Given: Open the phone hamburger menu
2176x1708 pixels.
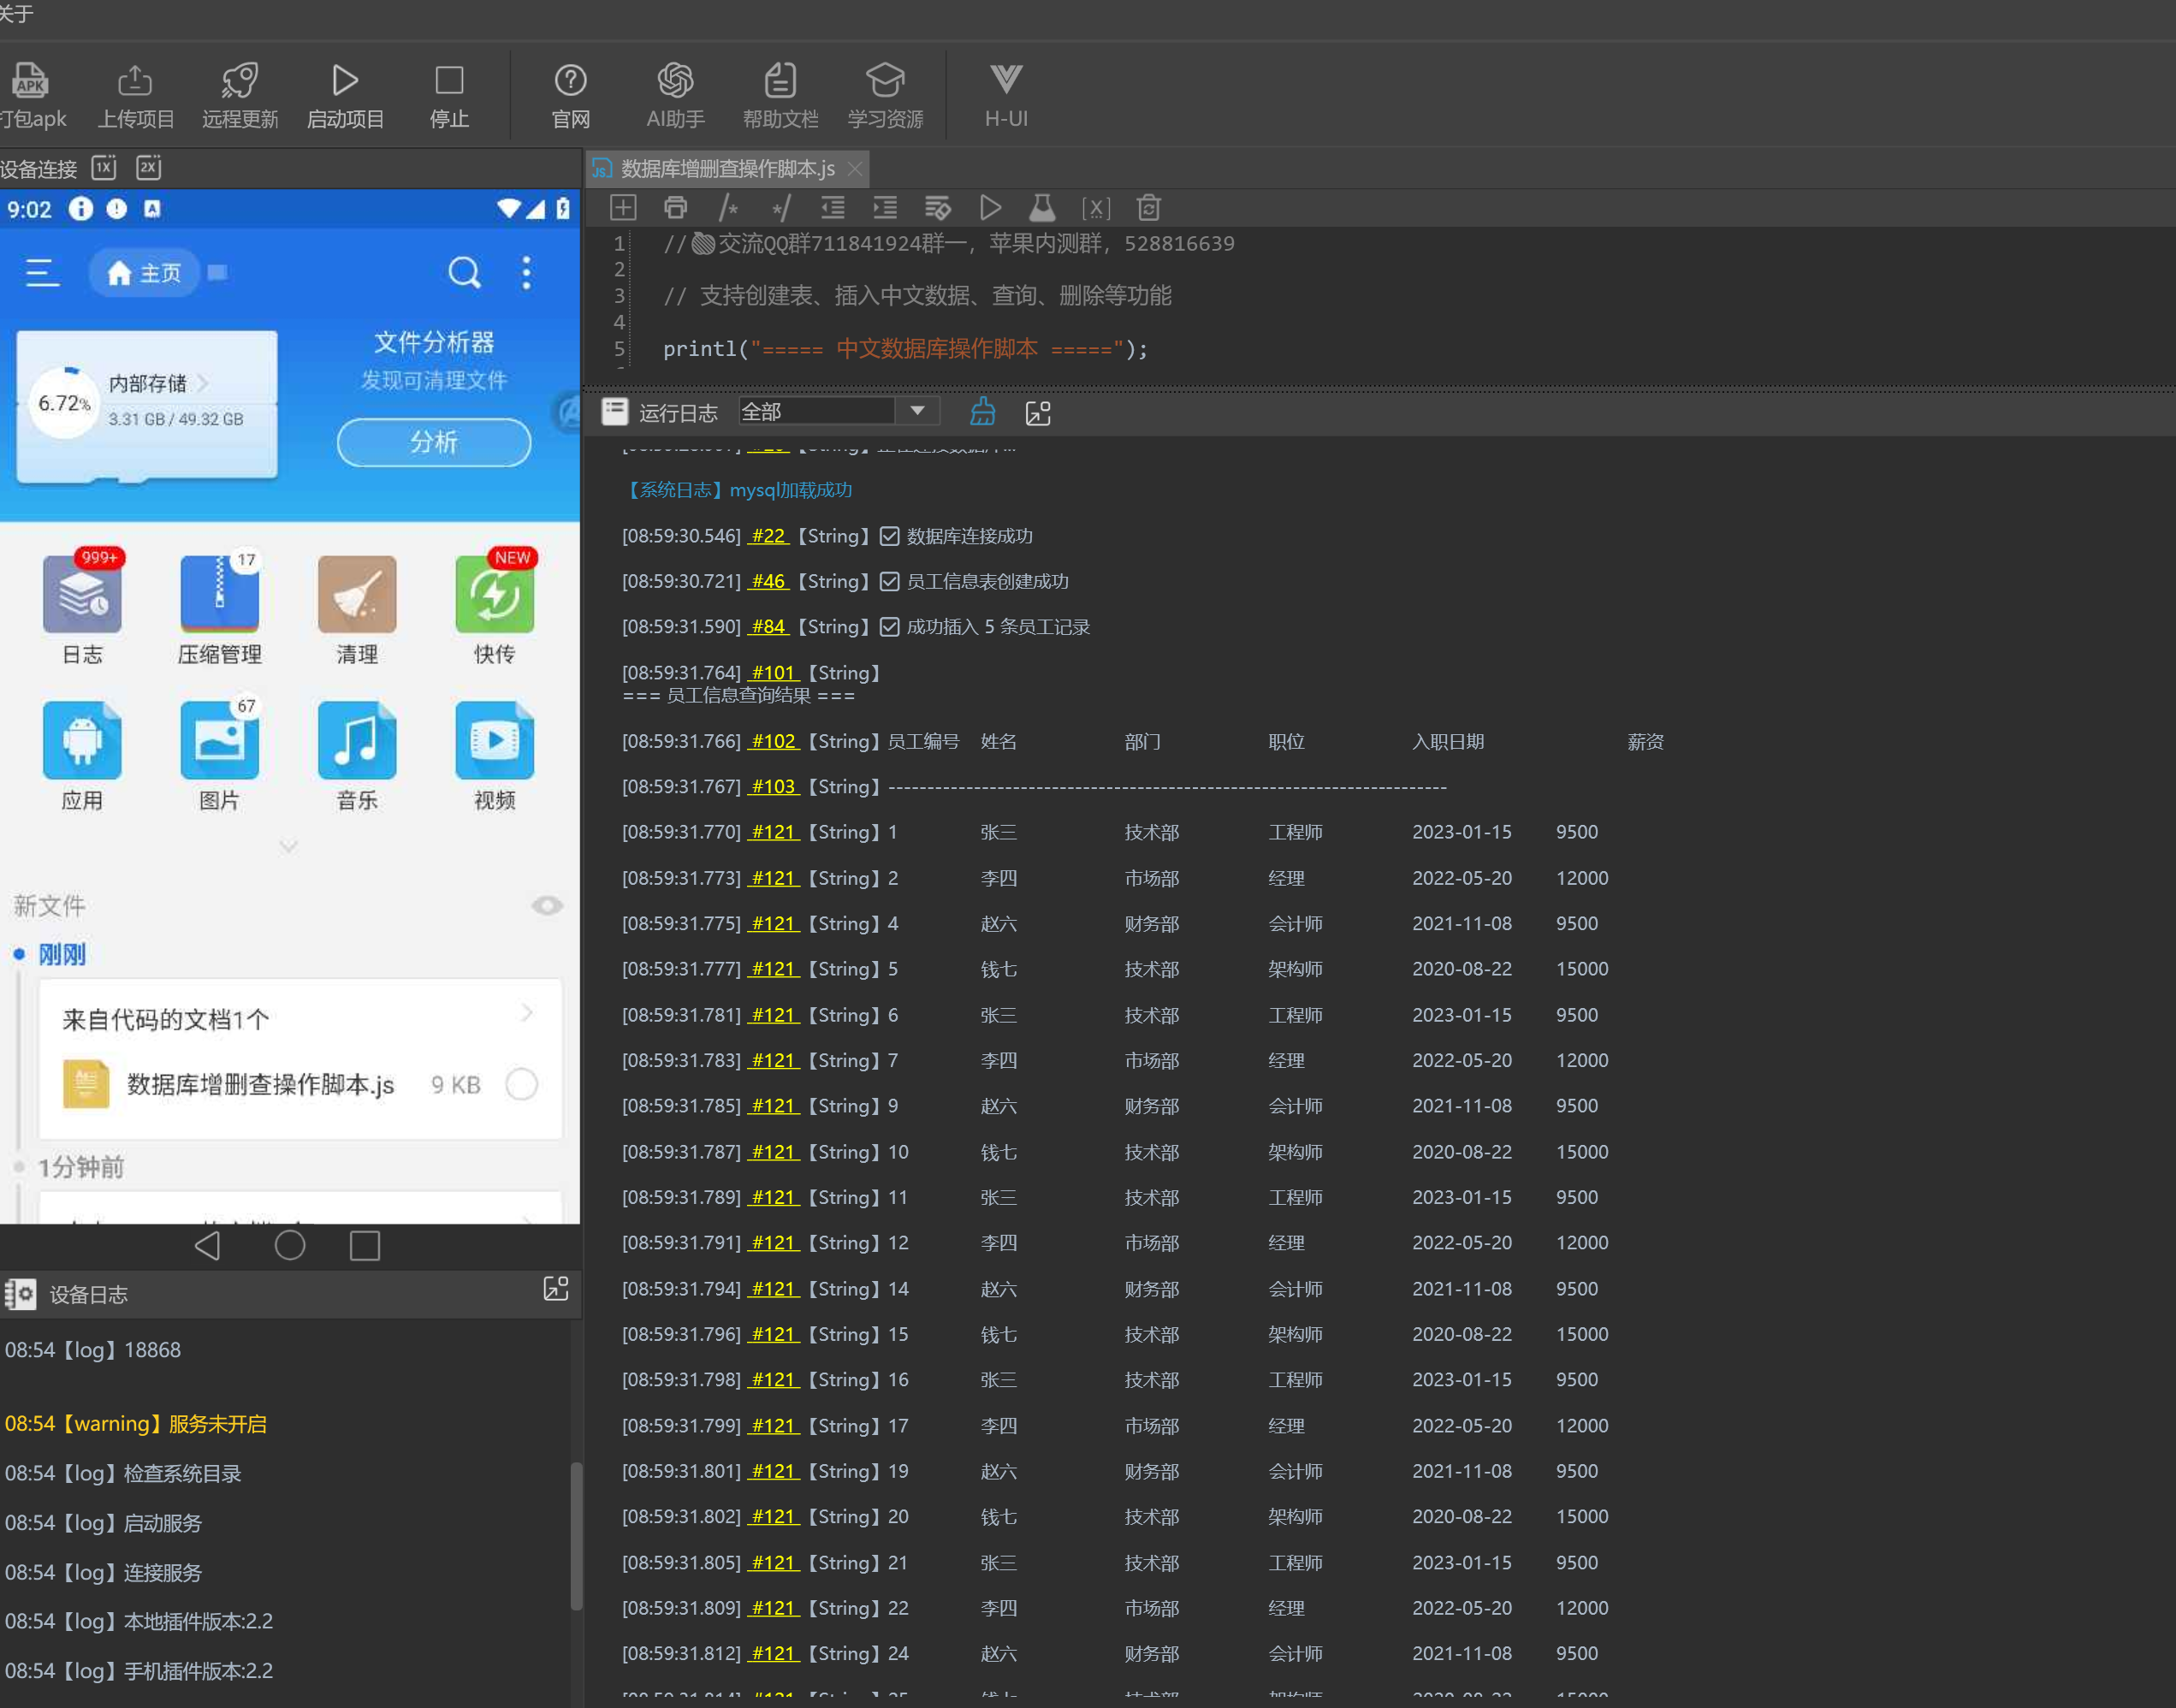Looking at the screenshot, I should (x=42, y=272).
